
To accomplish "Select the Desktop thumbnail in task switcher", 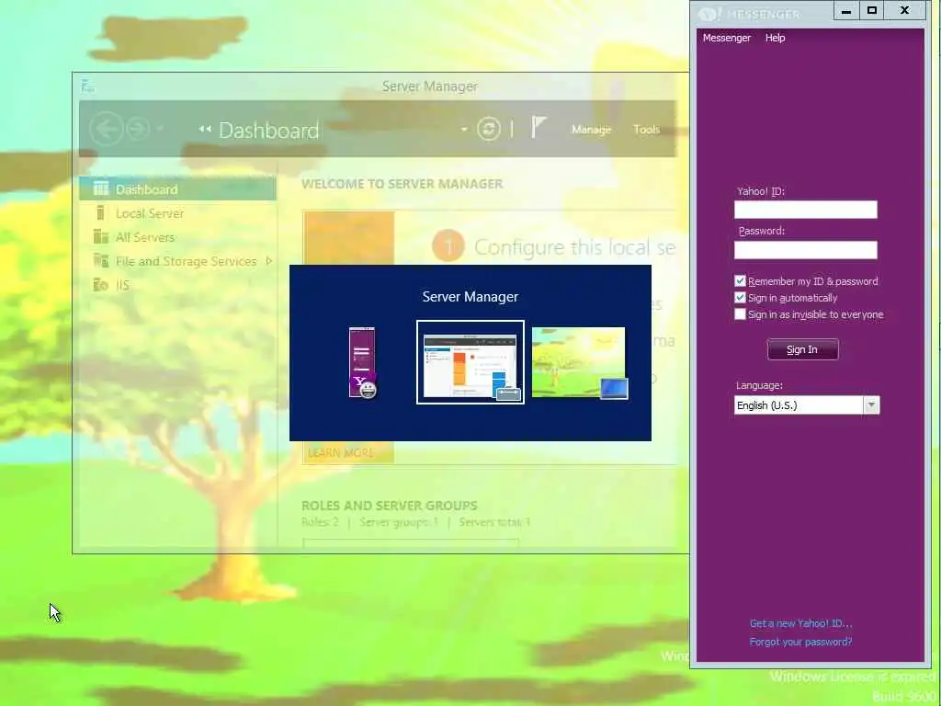I will (579, 362).
